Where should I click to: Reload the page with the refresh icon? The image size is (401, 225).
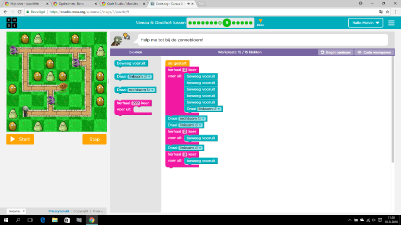coord(20,11)
